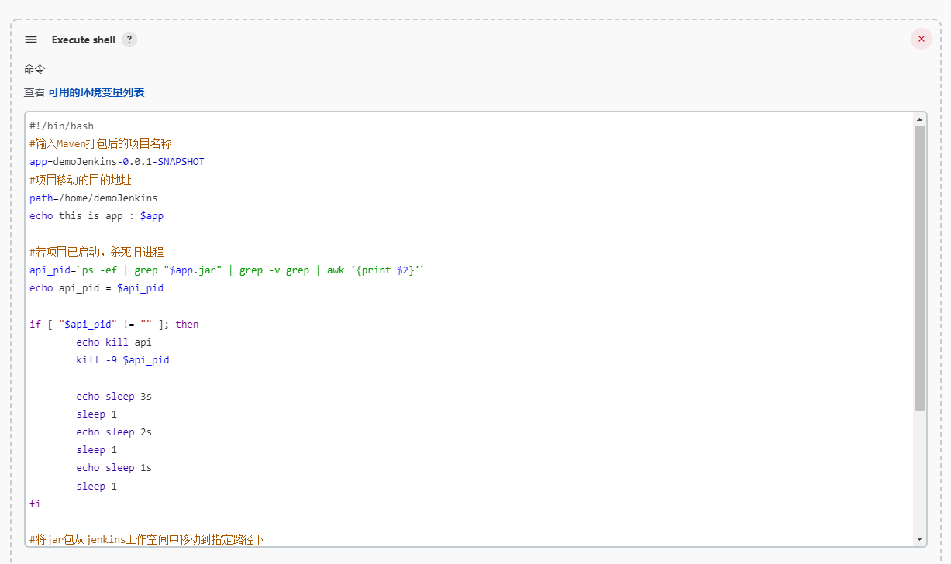Click the 'kill -9 $api_pid' command

[122, 360]
